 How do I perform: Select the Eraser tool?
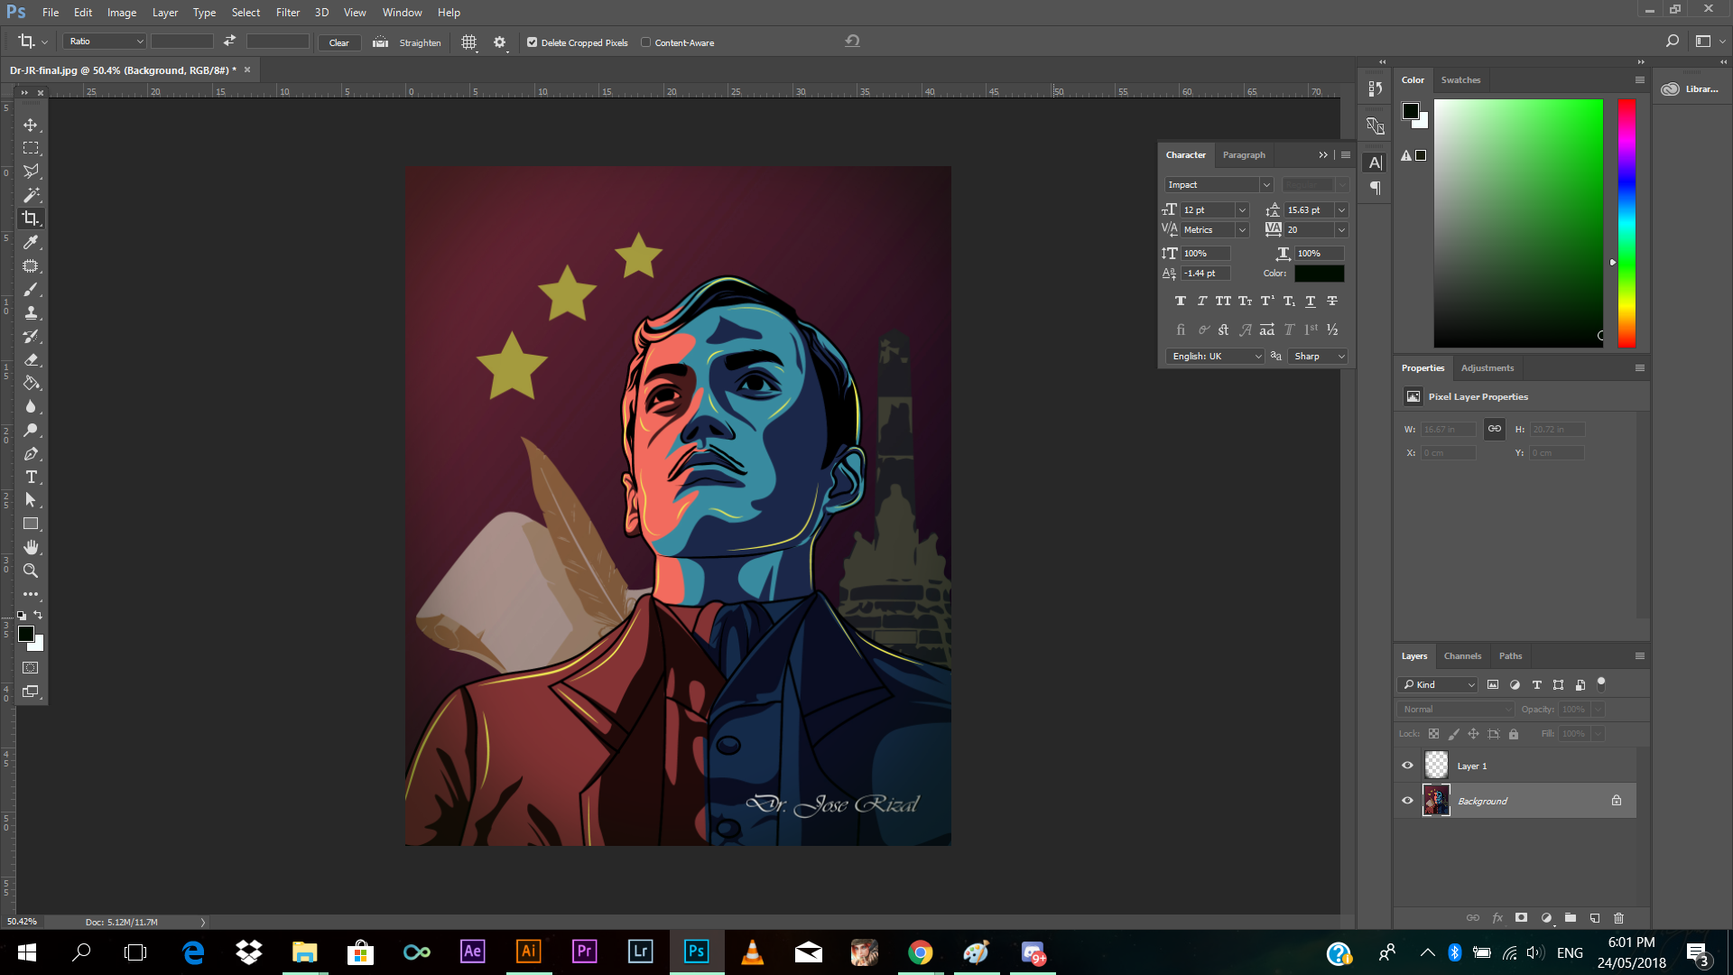coord(31,359)
